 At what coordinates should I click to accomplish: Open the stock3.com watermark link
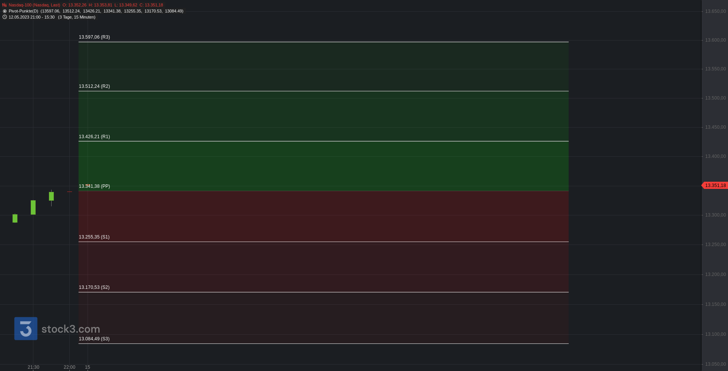[71, 329]
